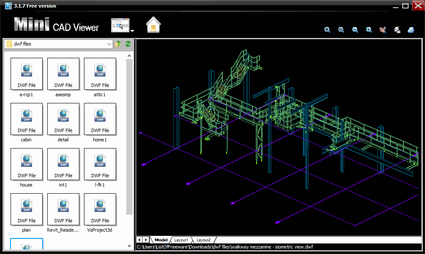Click the 'l-flr1' file name label
Viewport: 425px width, 254px height.
(100, 185)
